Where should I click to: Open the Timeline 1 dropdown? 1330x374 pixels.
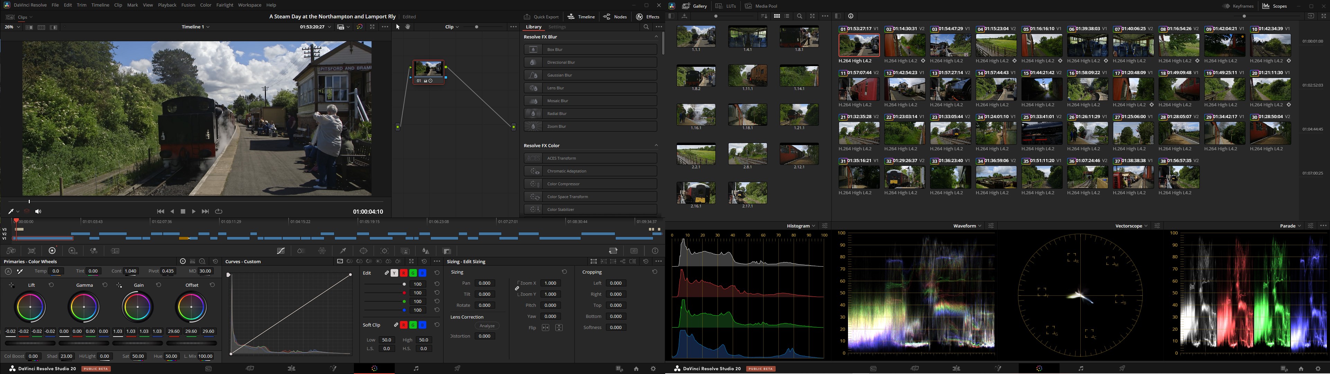pos(196,27)
